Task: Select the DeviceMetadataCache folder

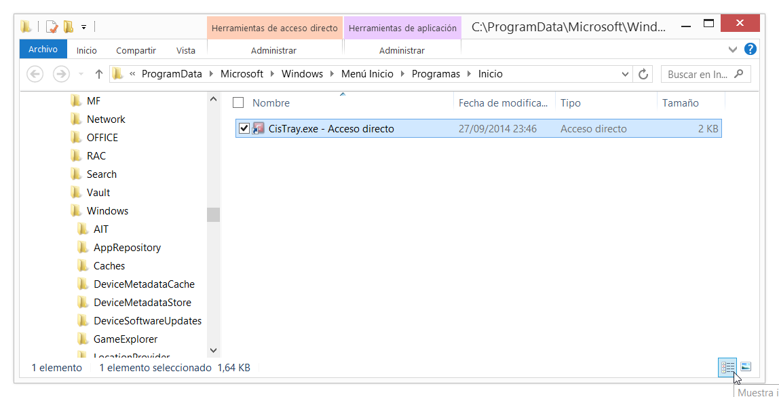Action: [144, 284]
